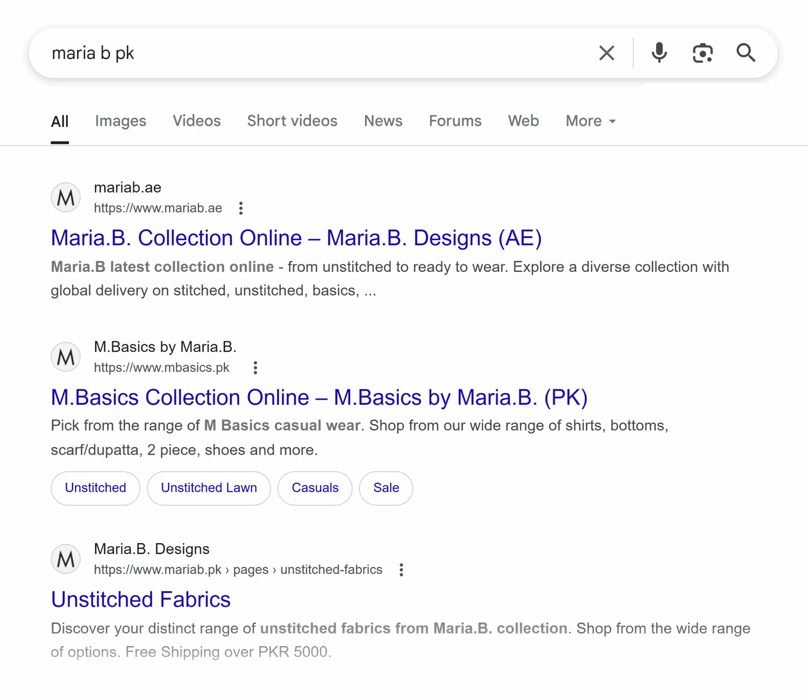Open Maria.B. Collection Online (AE) result link
The width and height of the screenshot is (808, 699).
(296, 238)
